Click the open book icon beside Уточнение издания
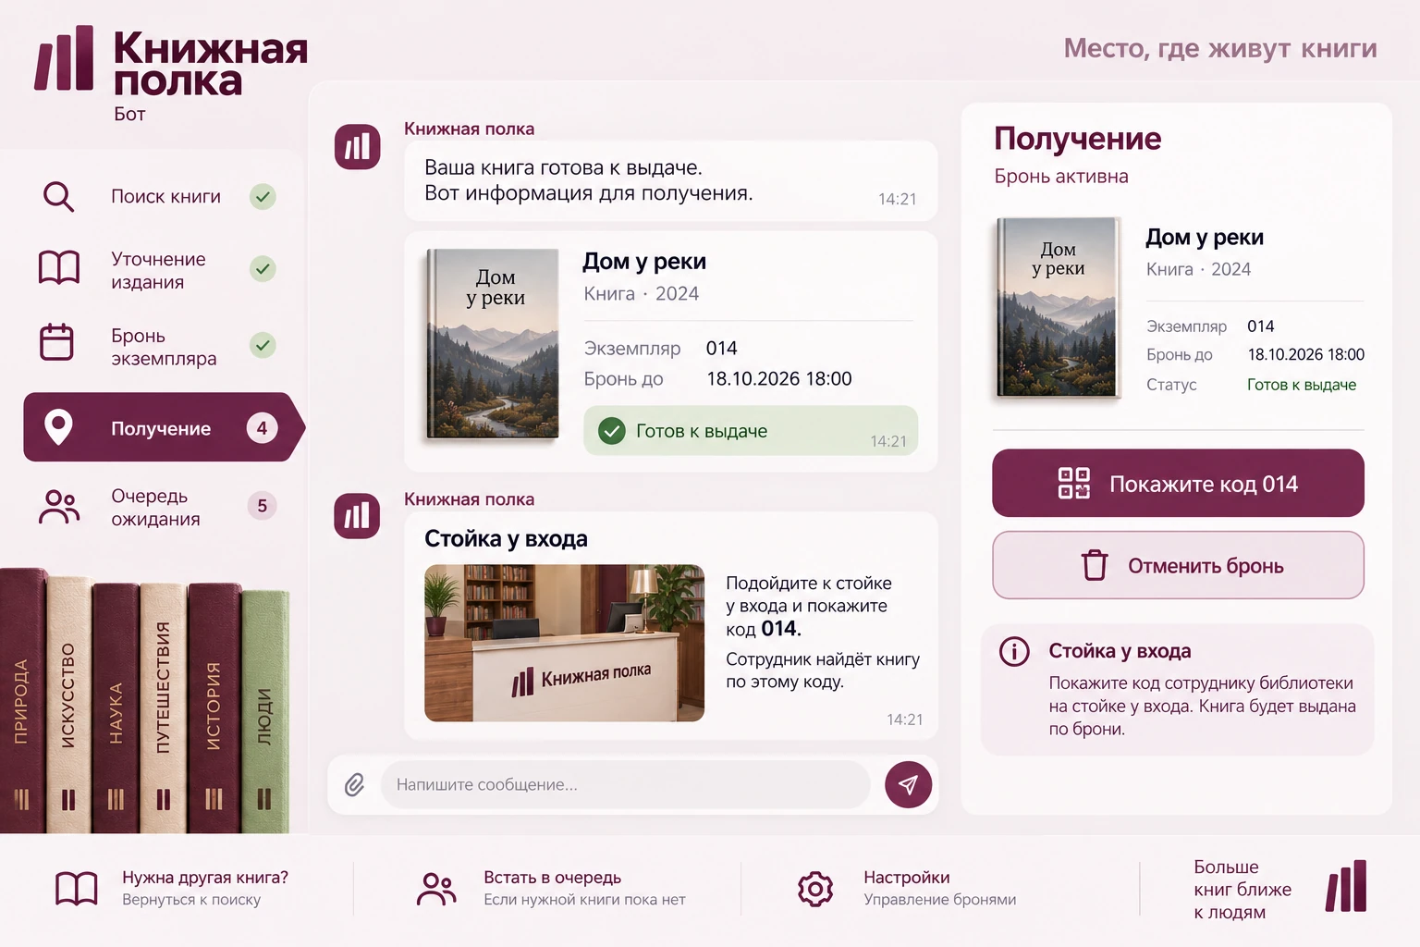1420x947 pixels. tap(58, 268)
